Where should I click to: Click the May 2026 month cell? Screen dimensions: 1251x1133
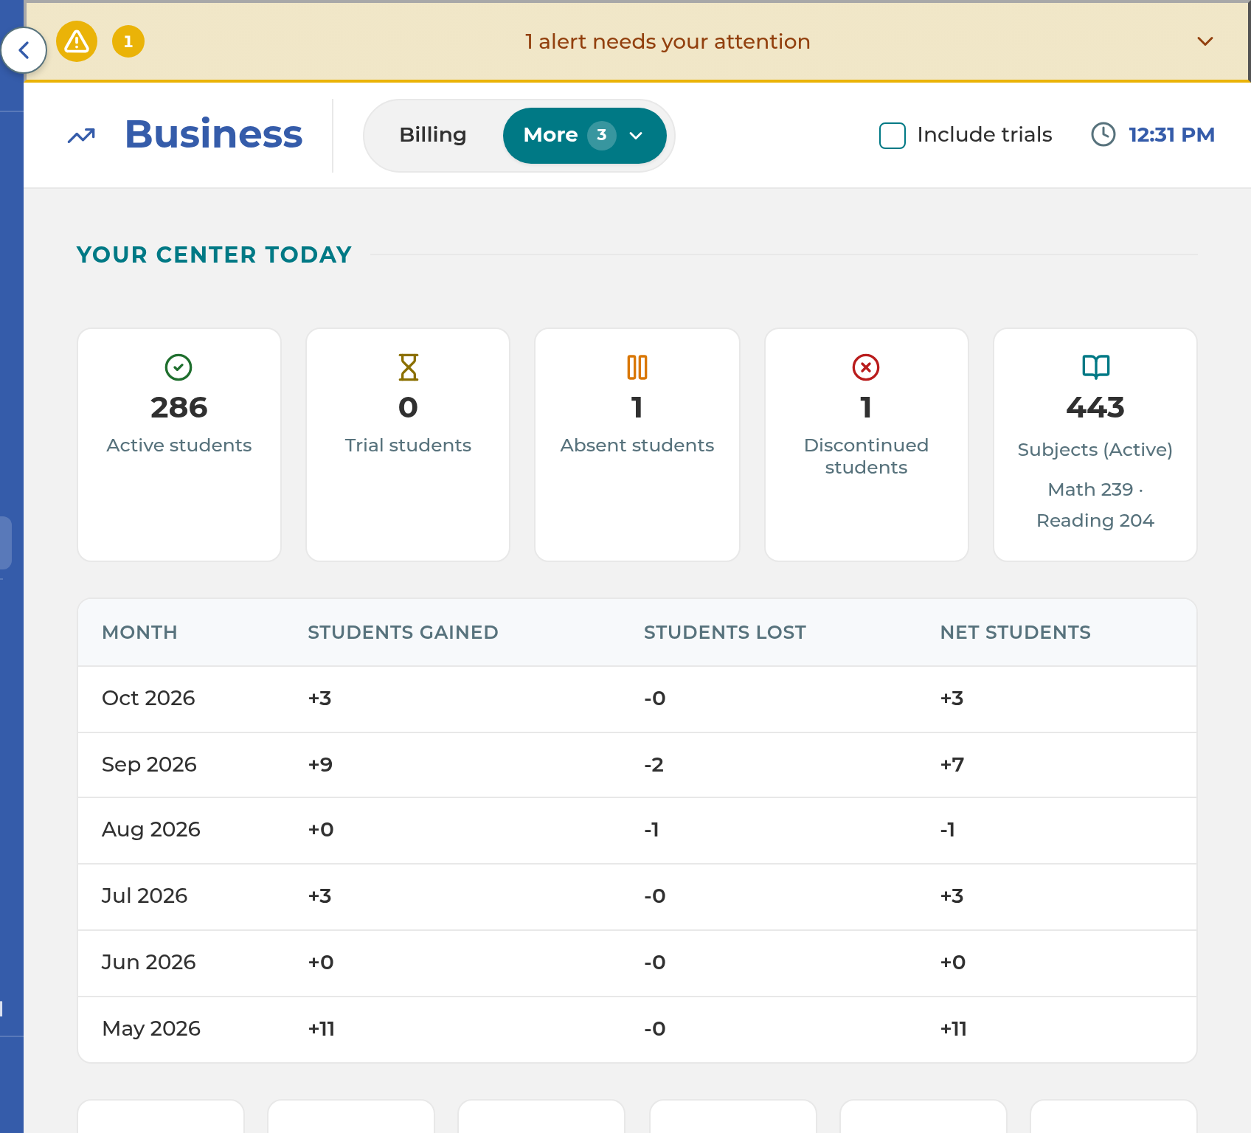pyautogui.click(x=151, y=1028)
